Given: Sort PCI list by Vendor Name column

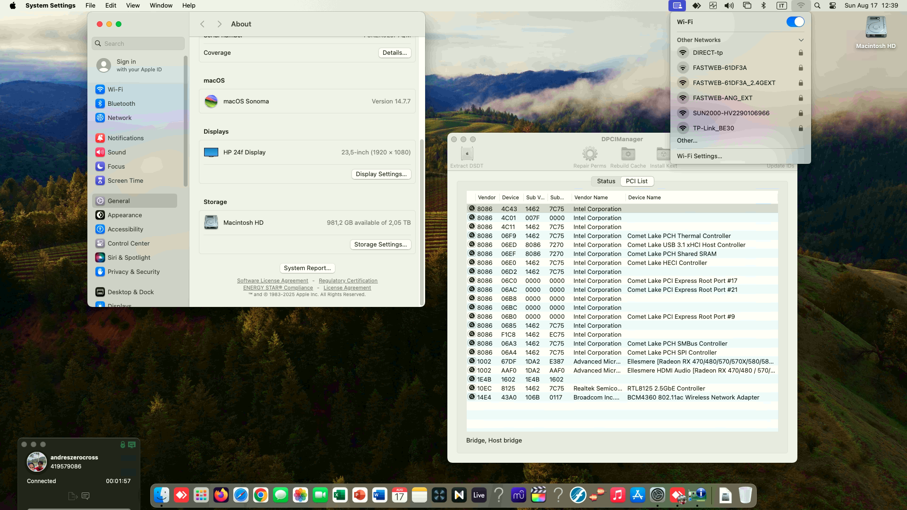Looking at the screenshot, I should tap(598, 197).
